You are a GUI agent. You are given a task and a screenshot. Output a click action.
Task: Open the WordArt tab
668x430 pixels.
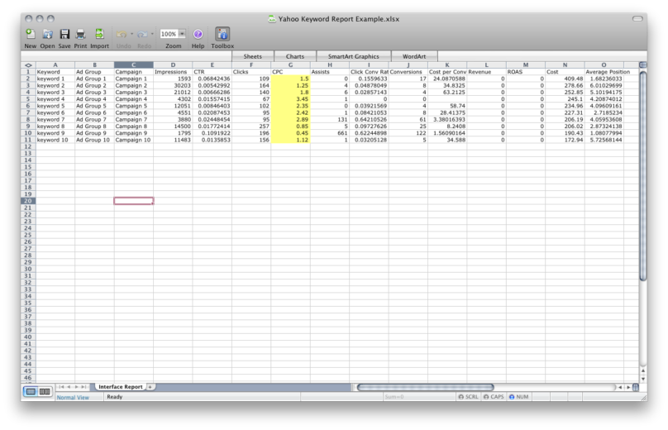click(x=414, y=56)
